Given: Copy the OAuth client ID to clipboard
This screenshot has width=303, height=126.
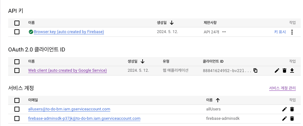Looking at the screenshot, I should [255, 70].
